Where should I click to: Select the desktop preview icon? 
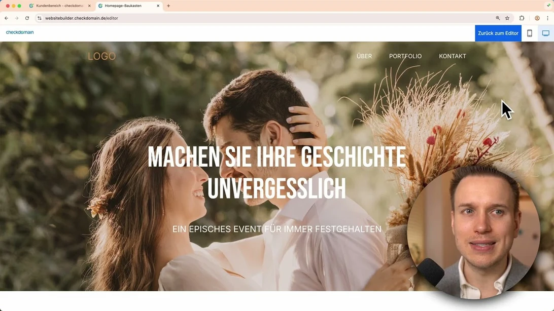546,33
